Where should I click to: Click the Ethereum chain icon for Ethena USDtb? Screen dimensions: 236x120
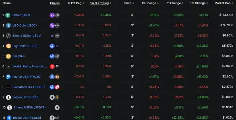[x=57, y=108]
